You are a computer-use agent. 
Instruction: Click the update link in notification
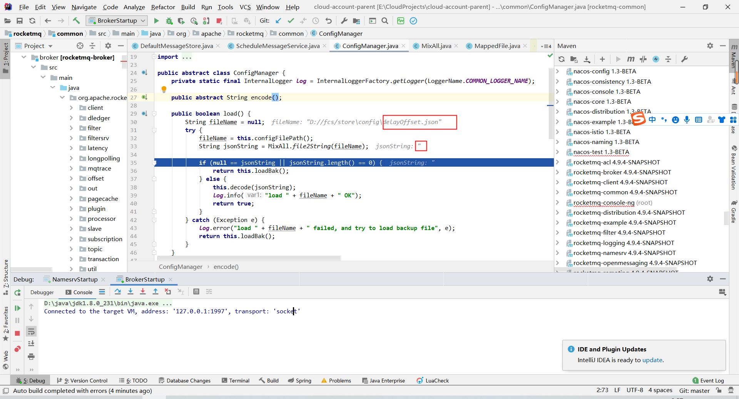pos(652,360)
